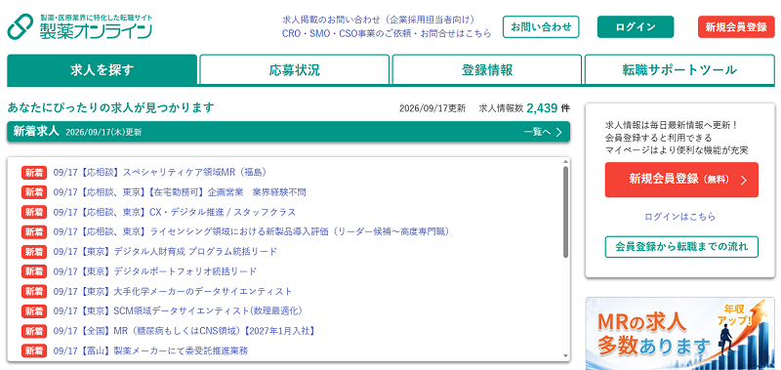Switch to the 応募状況 tab
This screenshot has height=370, width=781.
point(295,70)
